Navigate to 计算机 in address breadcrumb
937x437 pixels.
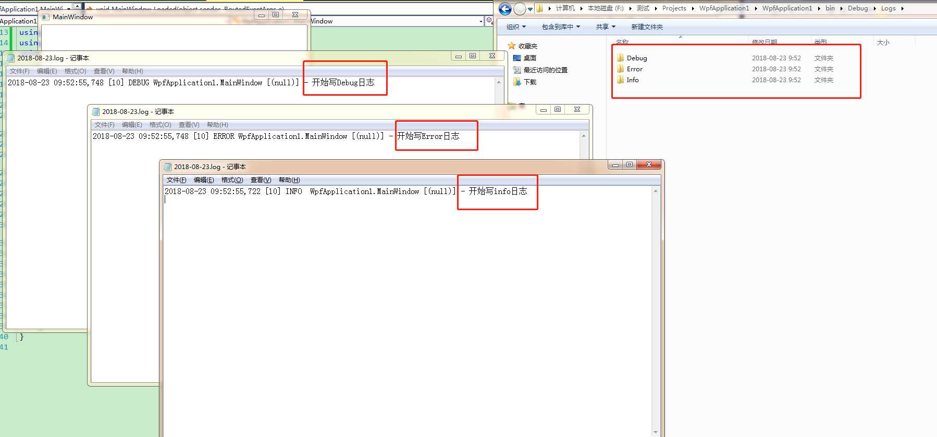(x=565, y=8)
